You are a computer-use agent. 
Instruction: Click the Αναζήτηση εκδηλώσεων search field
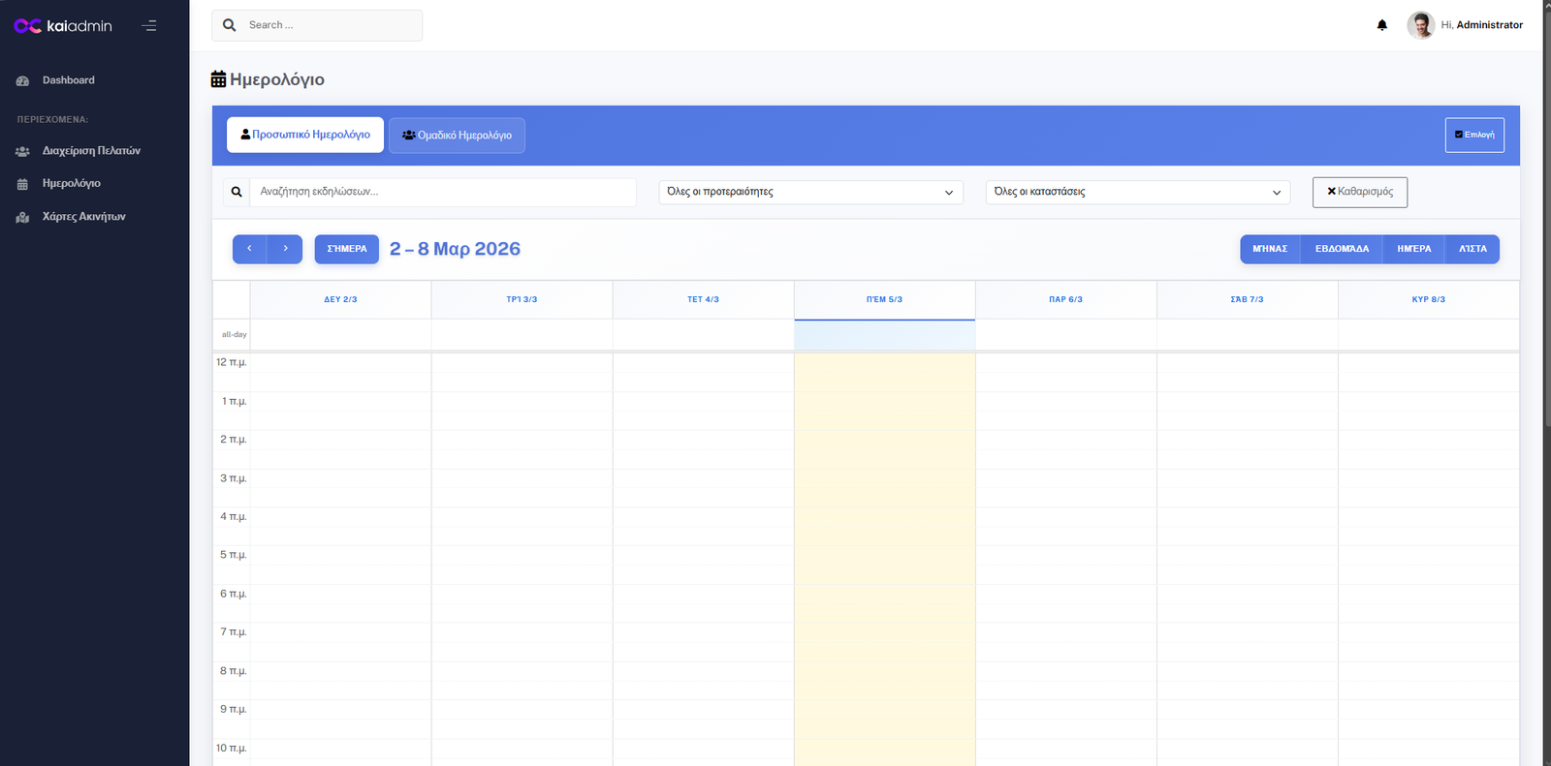(442, 192)
